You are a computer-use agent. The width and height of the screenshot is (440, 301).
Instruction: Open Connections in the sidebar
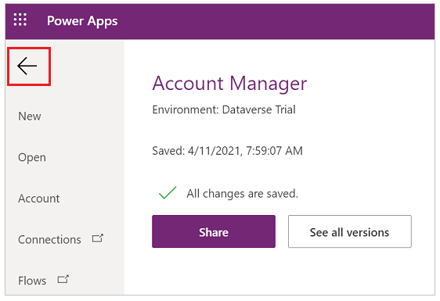click(49, 239)
